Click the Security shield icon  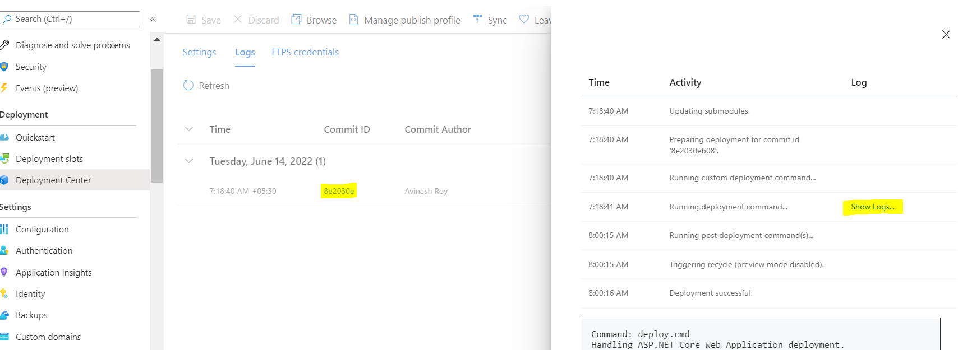4,67
